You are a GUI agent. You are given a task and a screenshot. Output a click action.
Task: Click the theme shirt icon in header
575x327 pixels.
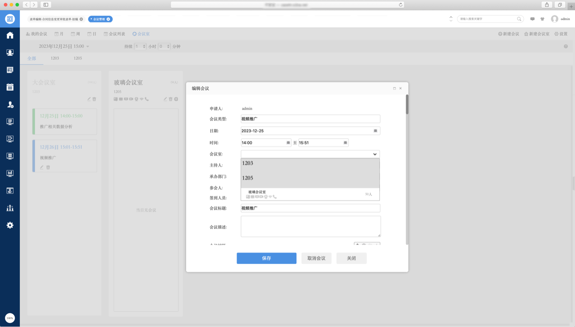point(542,19)
